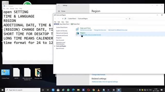Open the View menu in Clock and Region
The image size is (165, 92).
coord(63,22)
